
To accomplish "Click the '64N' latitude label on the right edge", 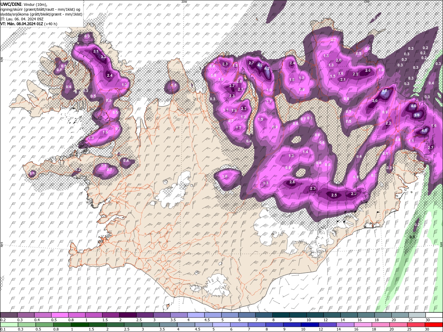I will 441,245.
